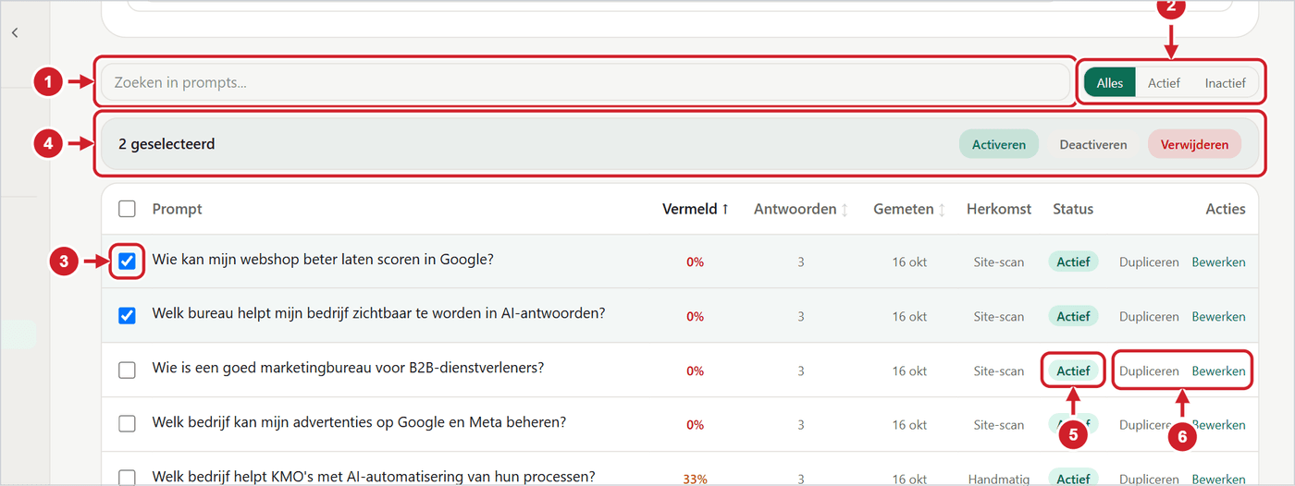Click the 'Status' column header
Screen dimensions: 1295x486
tap(1073, 209)
